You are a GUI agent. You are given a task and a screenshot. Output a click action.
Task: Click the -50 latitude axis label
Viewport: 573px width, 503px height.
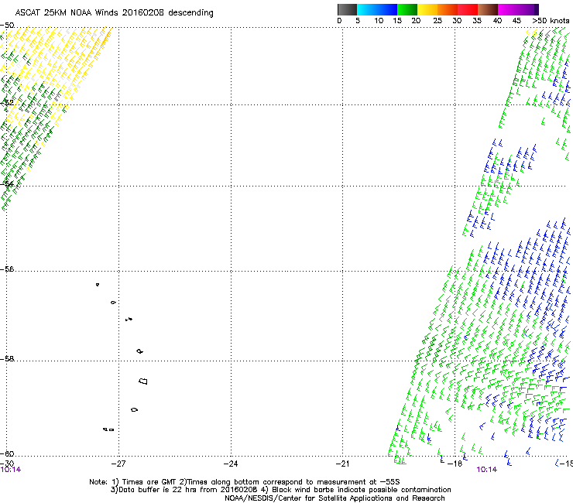coord(7,26)
